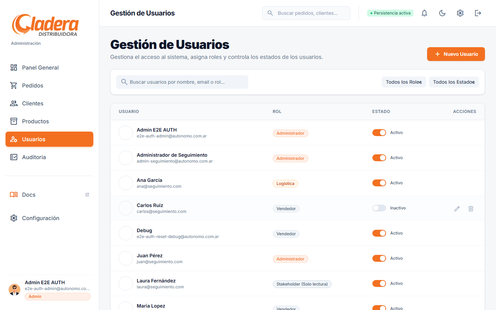Click the Persistencia activa status pill
The image size is (496, 310).
(390, 12)
